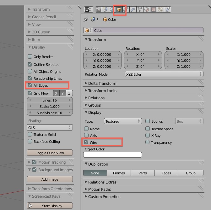Open the display Type Textured dropdown
The width and height of the screenshot is (211, 210).
pos(123,121)
